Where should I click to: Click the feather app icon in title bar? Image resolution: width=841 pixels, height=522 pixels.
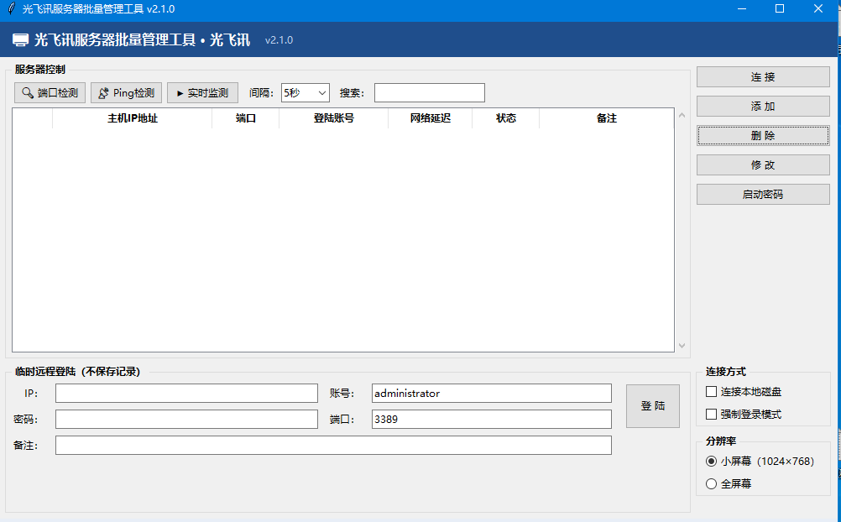pyautogui.click(x=11, y=8)
